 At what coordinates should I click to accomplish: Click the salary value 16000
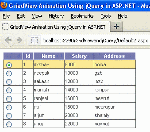click(x=71, y=98)
